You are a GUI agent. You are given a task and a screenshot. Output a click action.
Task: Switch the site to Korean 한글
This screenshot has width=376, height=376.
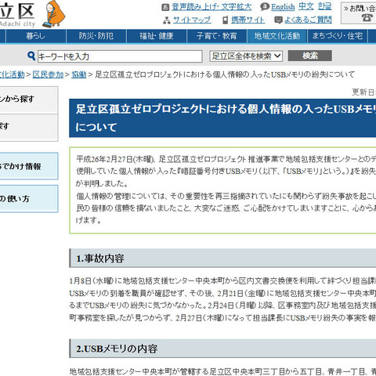click(325, 6)
